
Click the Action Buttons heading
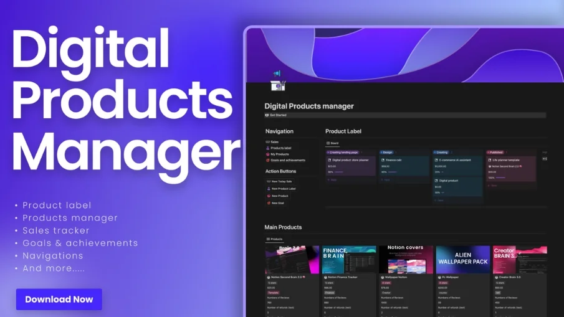[280, 171]
